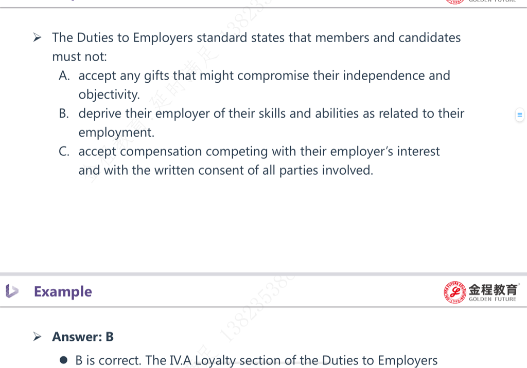Screen dimensions: 527x368
Task: Click the 'Answer: B' bold text
Action: 83,337
